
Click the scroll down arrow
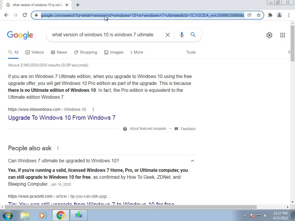coord(292,202)
